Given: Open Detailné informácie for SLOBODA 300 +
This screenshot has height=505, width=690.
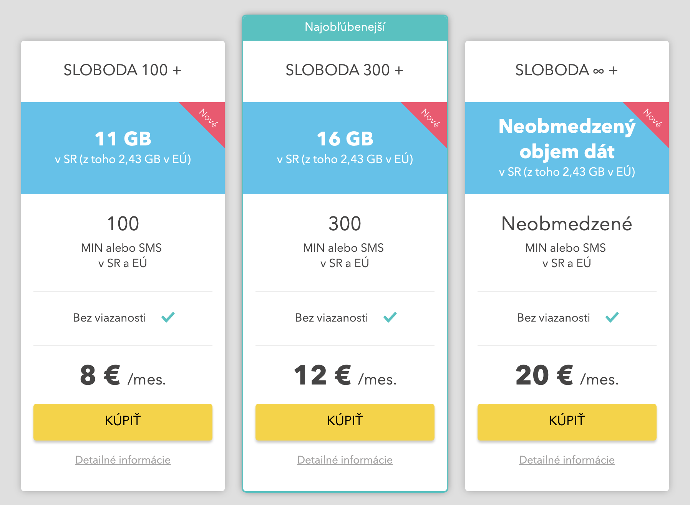Looking at the screenshot, I should click(x=345, y=460).
